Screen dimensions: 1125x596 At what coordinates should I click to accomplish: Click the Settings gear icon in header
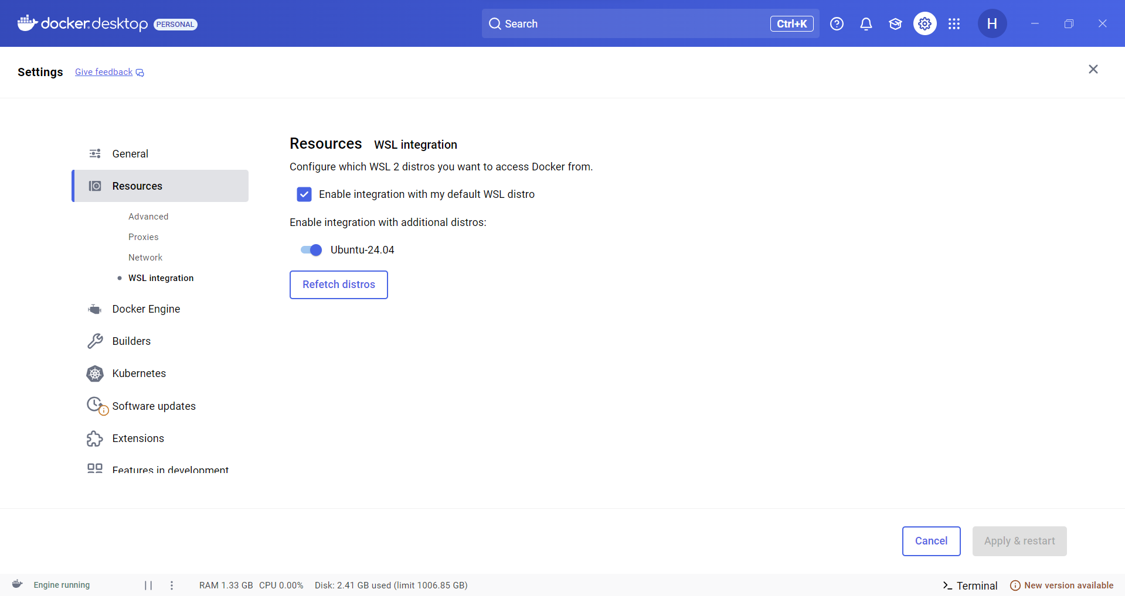925,23
